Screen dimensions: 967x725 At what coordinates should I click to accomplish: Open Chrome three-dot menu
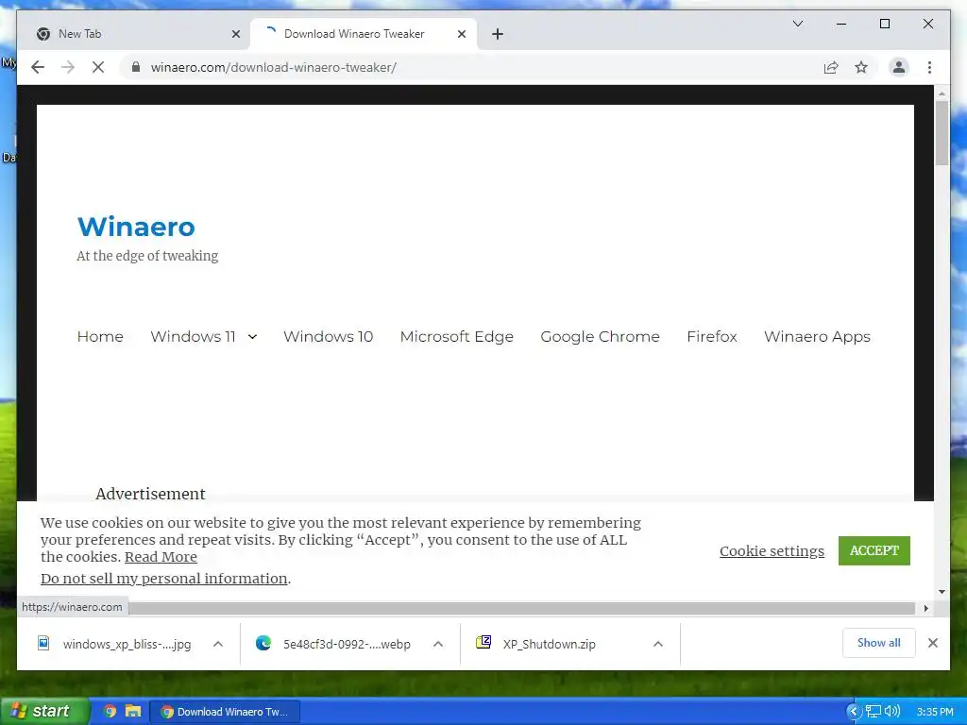click(929, 67)
